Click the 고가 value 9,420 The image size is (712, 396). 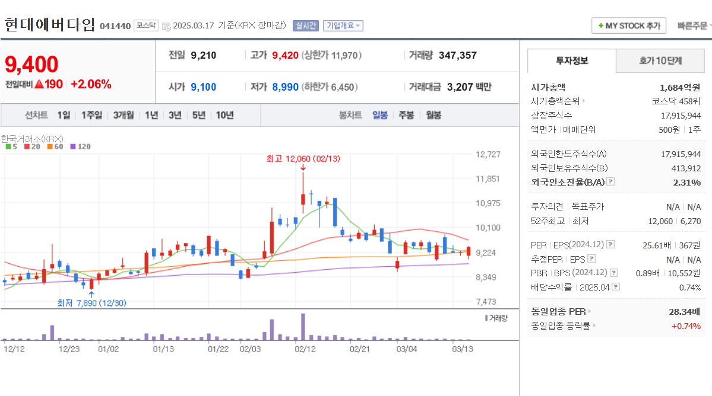click(x=285, y=55)
